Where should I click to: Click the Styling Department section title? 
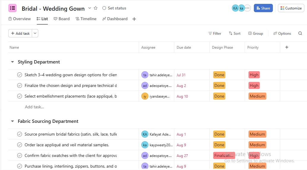[39, 62]
